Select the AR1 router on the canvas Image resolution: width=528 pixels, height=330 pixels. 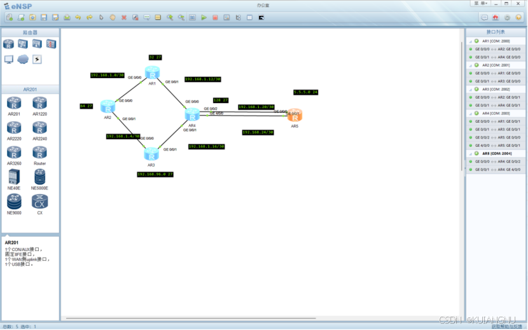pyautogui.click(x=152, y=72)
